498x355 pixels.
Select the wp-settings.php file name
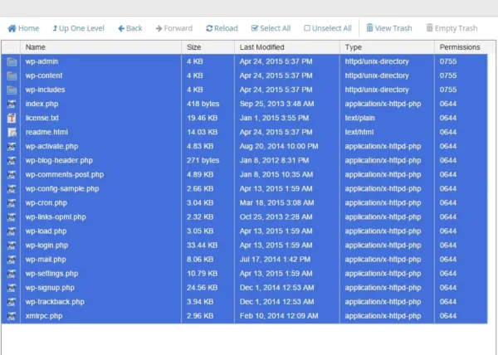51,274
